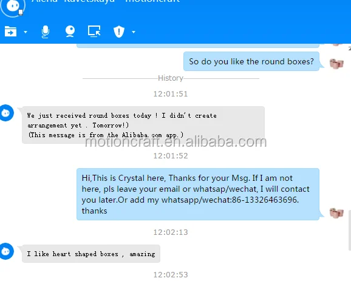Click seller avatar next to round boxes question
This screenshot has width=351, height=281.
click(336, 64)
